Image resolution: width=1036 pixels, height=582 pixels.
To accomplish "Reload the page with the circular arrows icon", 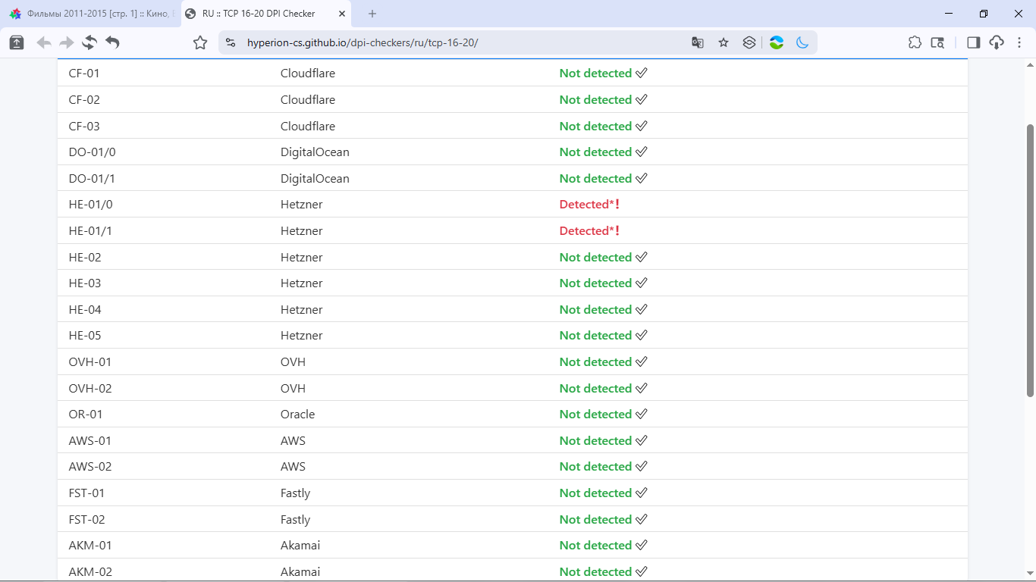I will (x=89, y=42).
